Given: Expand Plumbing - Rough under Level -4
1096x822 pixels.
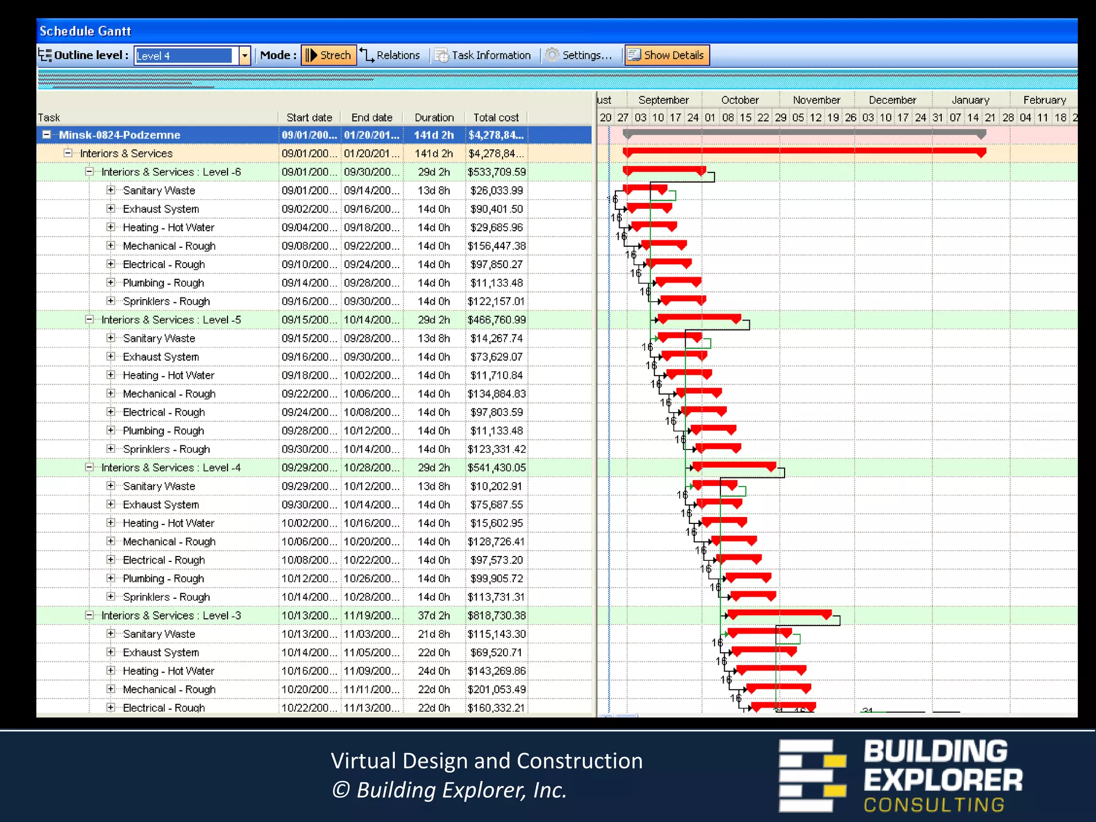Looking at the screenshot, I should [x=111, y=578].
